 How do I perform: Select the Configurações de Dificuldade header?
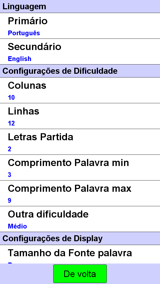(x=80, y=71)
